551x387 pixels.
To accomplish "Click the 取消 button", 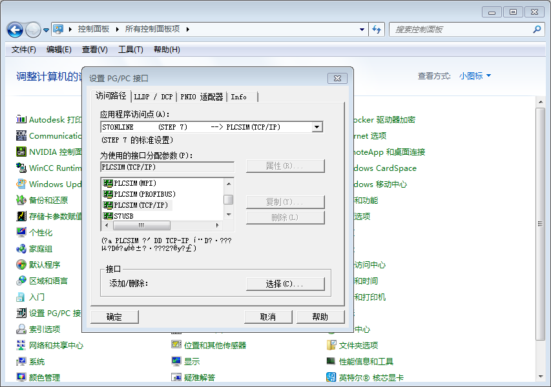I will click(x=268, y=317).
